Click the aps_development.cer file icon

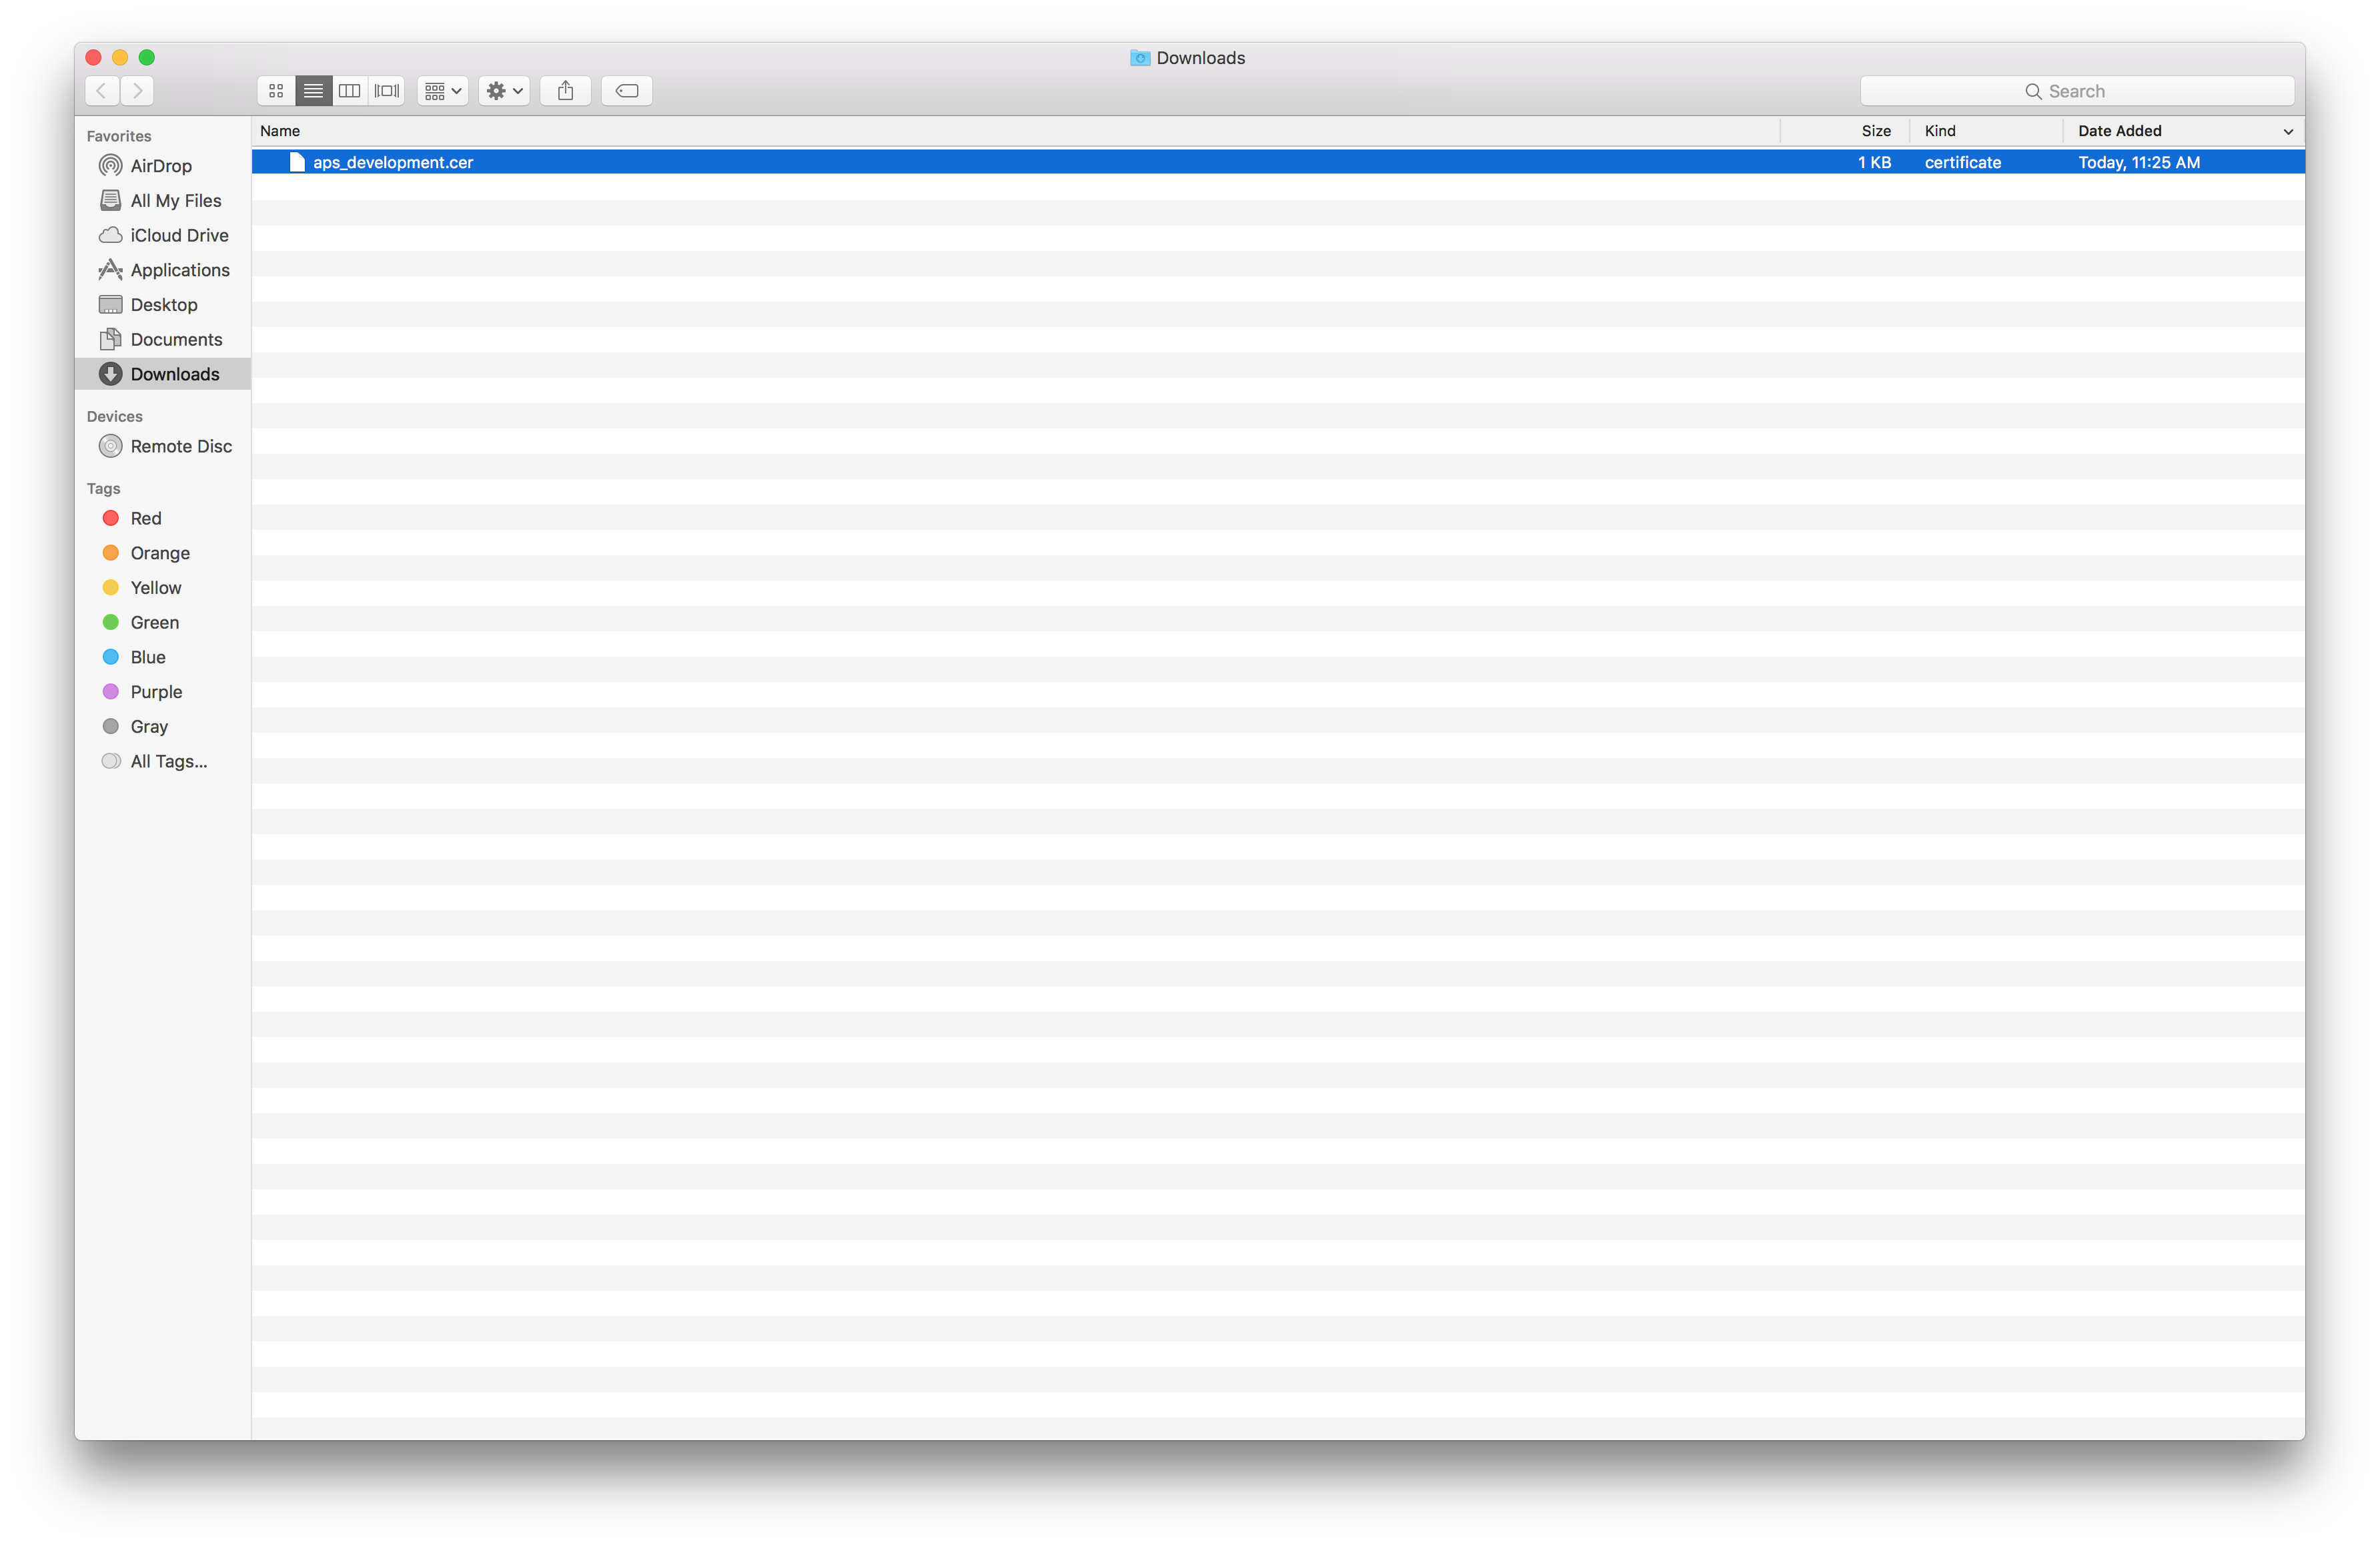[x=297, y=162]
